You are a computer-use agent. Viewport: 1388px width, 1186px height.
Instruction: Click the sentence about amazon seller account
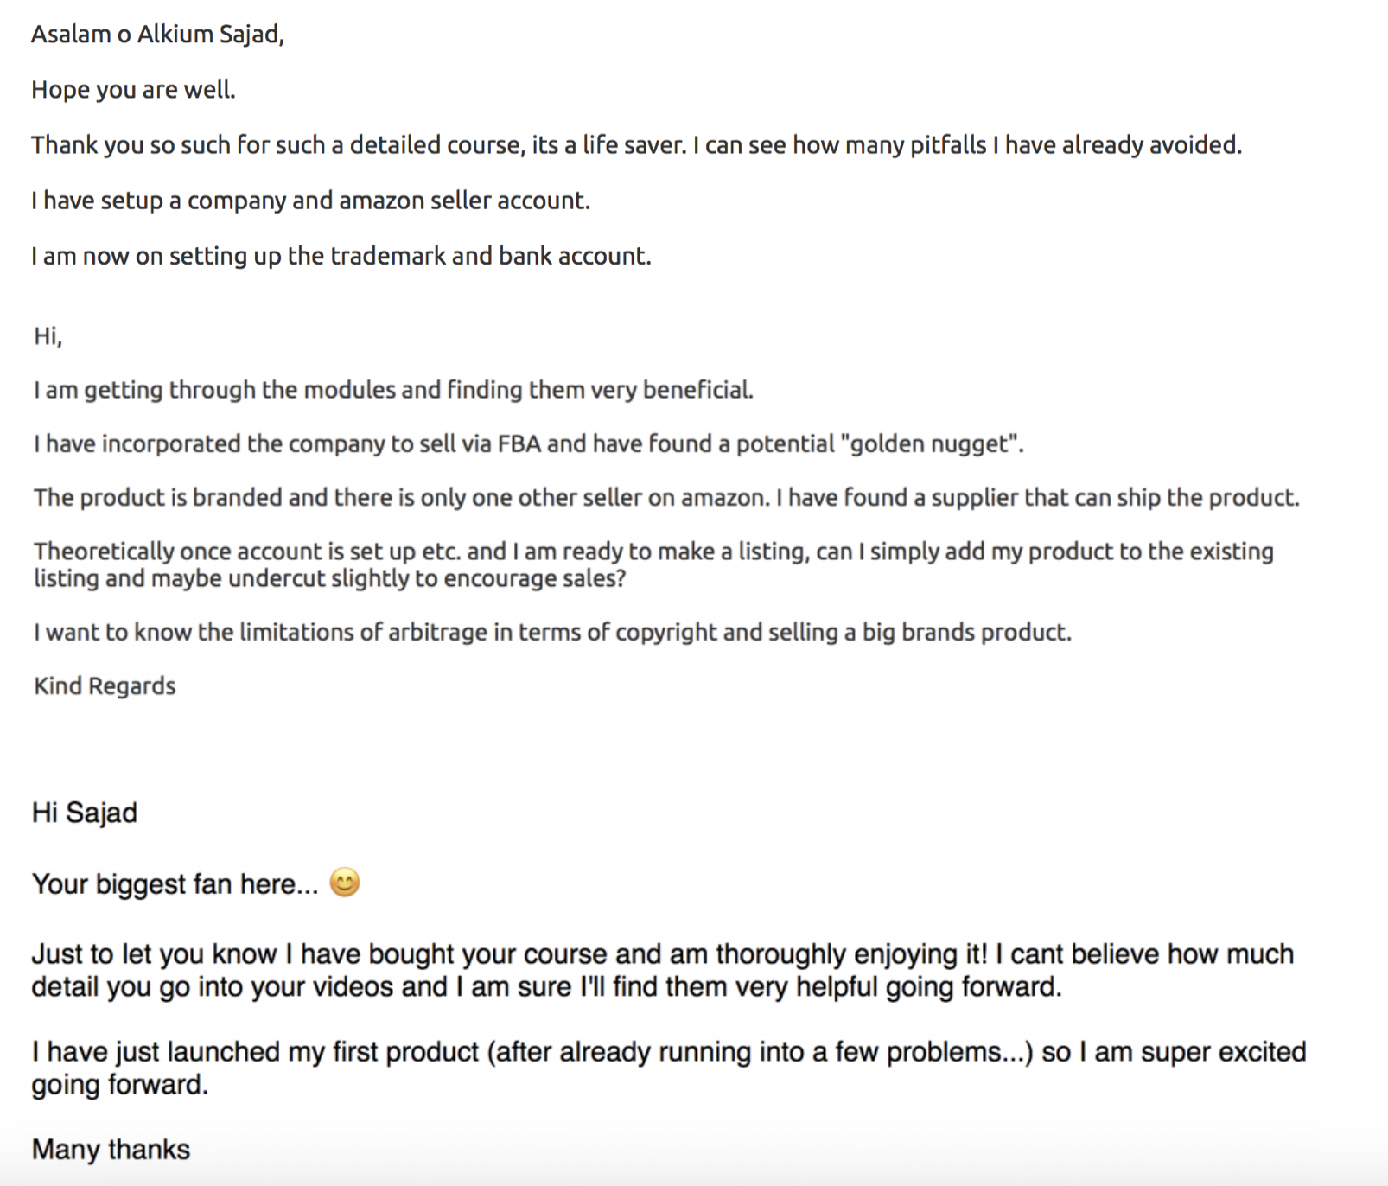click(310, 201)
